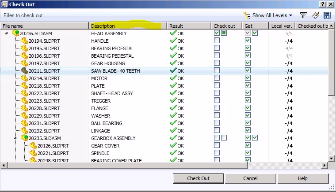Click the Help button
The image size is (336, 192).
click(x=303, y=178)
